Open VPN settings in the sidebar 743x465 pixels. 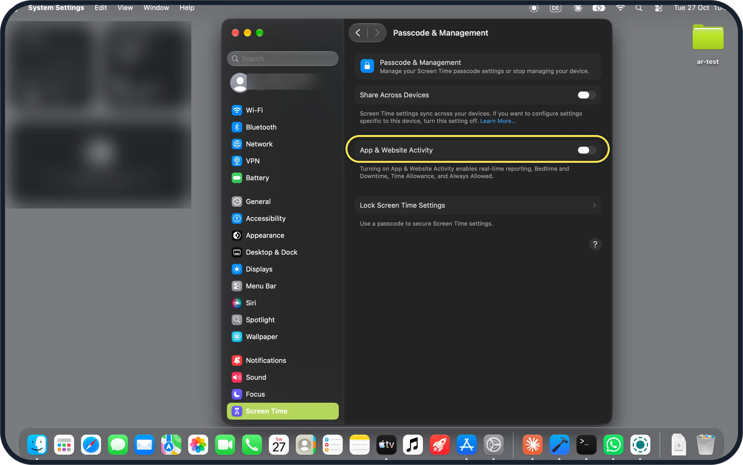pos(283,161)
